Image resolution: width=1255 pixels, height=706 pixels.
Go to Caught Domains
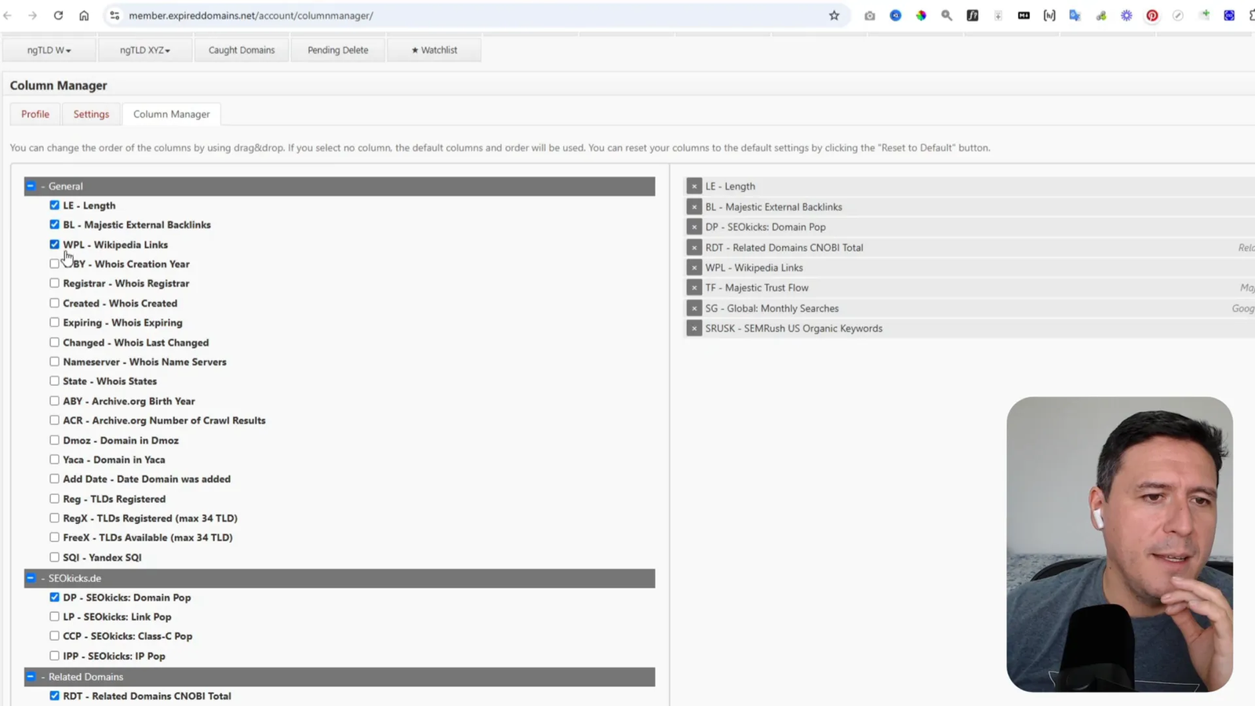click(x=241, y=49)
